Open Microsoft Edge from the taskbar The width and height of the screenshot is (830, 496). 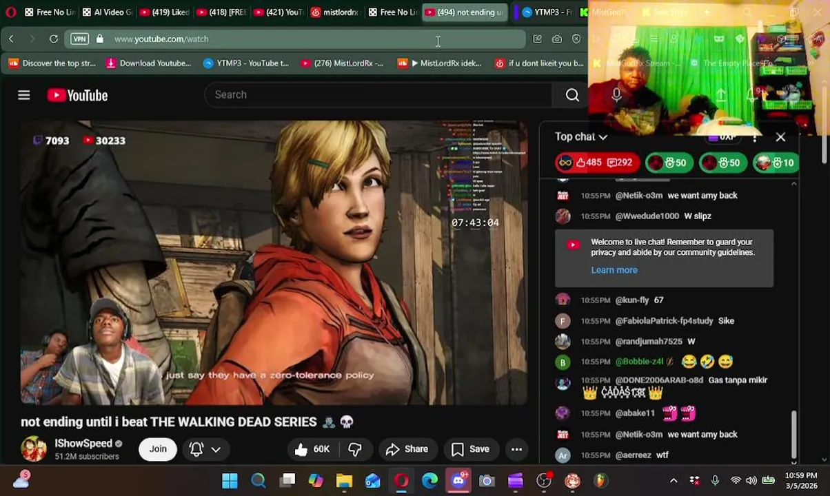tap(429, 481)
